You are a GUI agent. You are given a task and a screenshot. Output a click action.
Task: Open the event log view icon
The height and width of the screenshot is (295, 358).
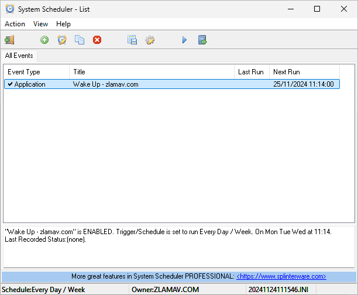pyautogui.click(x=132, y=40)
